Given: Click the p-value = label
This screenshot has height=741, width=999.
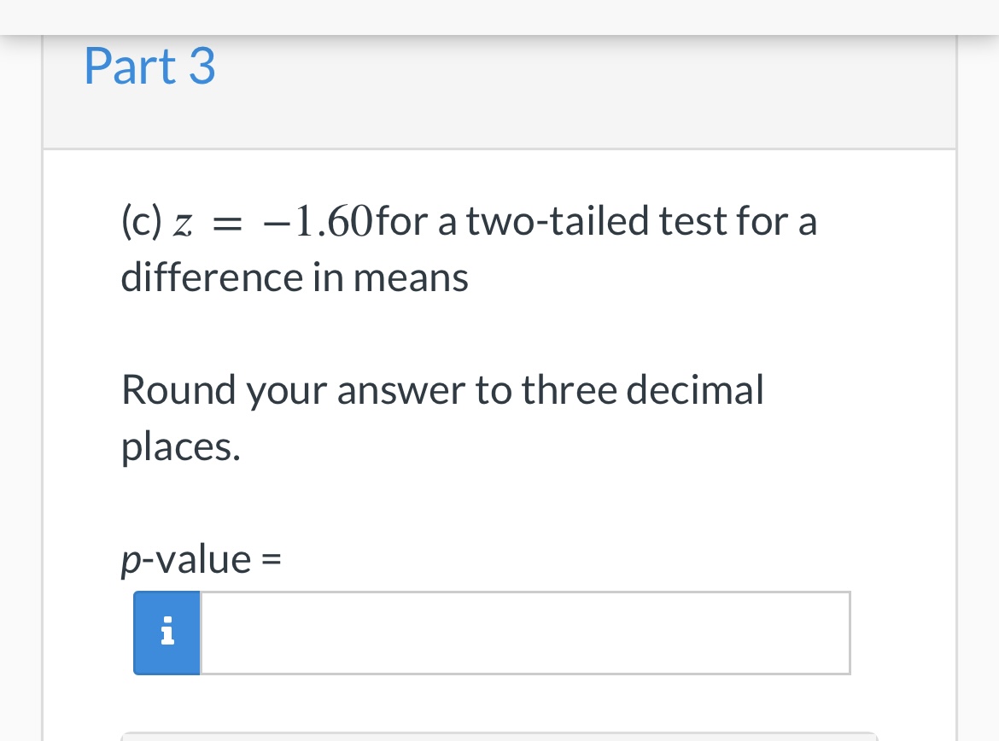Looking at the screenshot, I should pos(201,558).
